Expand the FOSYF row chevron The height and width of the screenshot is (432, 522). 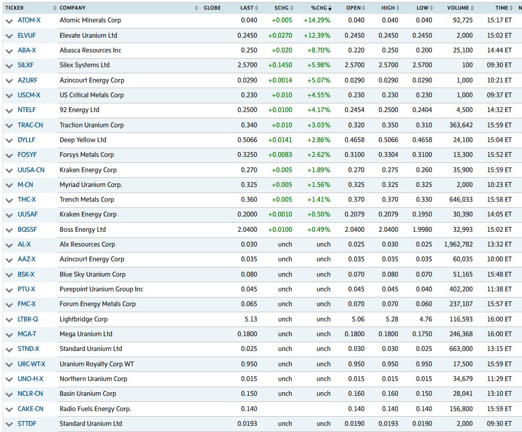click(x=9, y=155)
